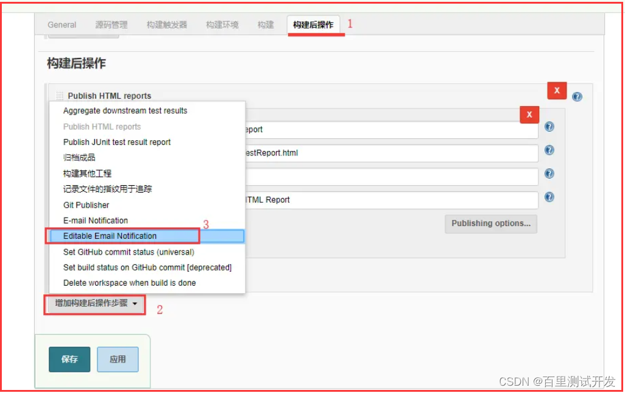This screenshot has height=393, width=625.
Task: Switch to the 源码管理 tab
Action: [111, 25]
